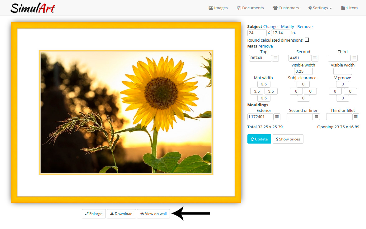This screenshot has height=229, width=366.
Task: Focus the left Subj. clearance field
Action: click(296, 91)
